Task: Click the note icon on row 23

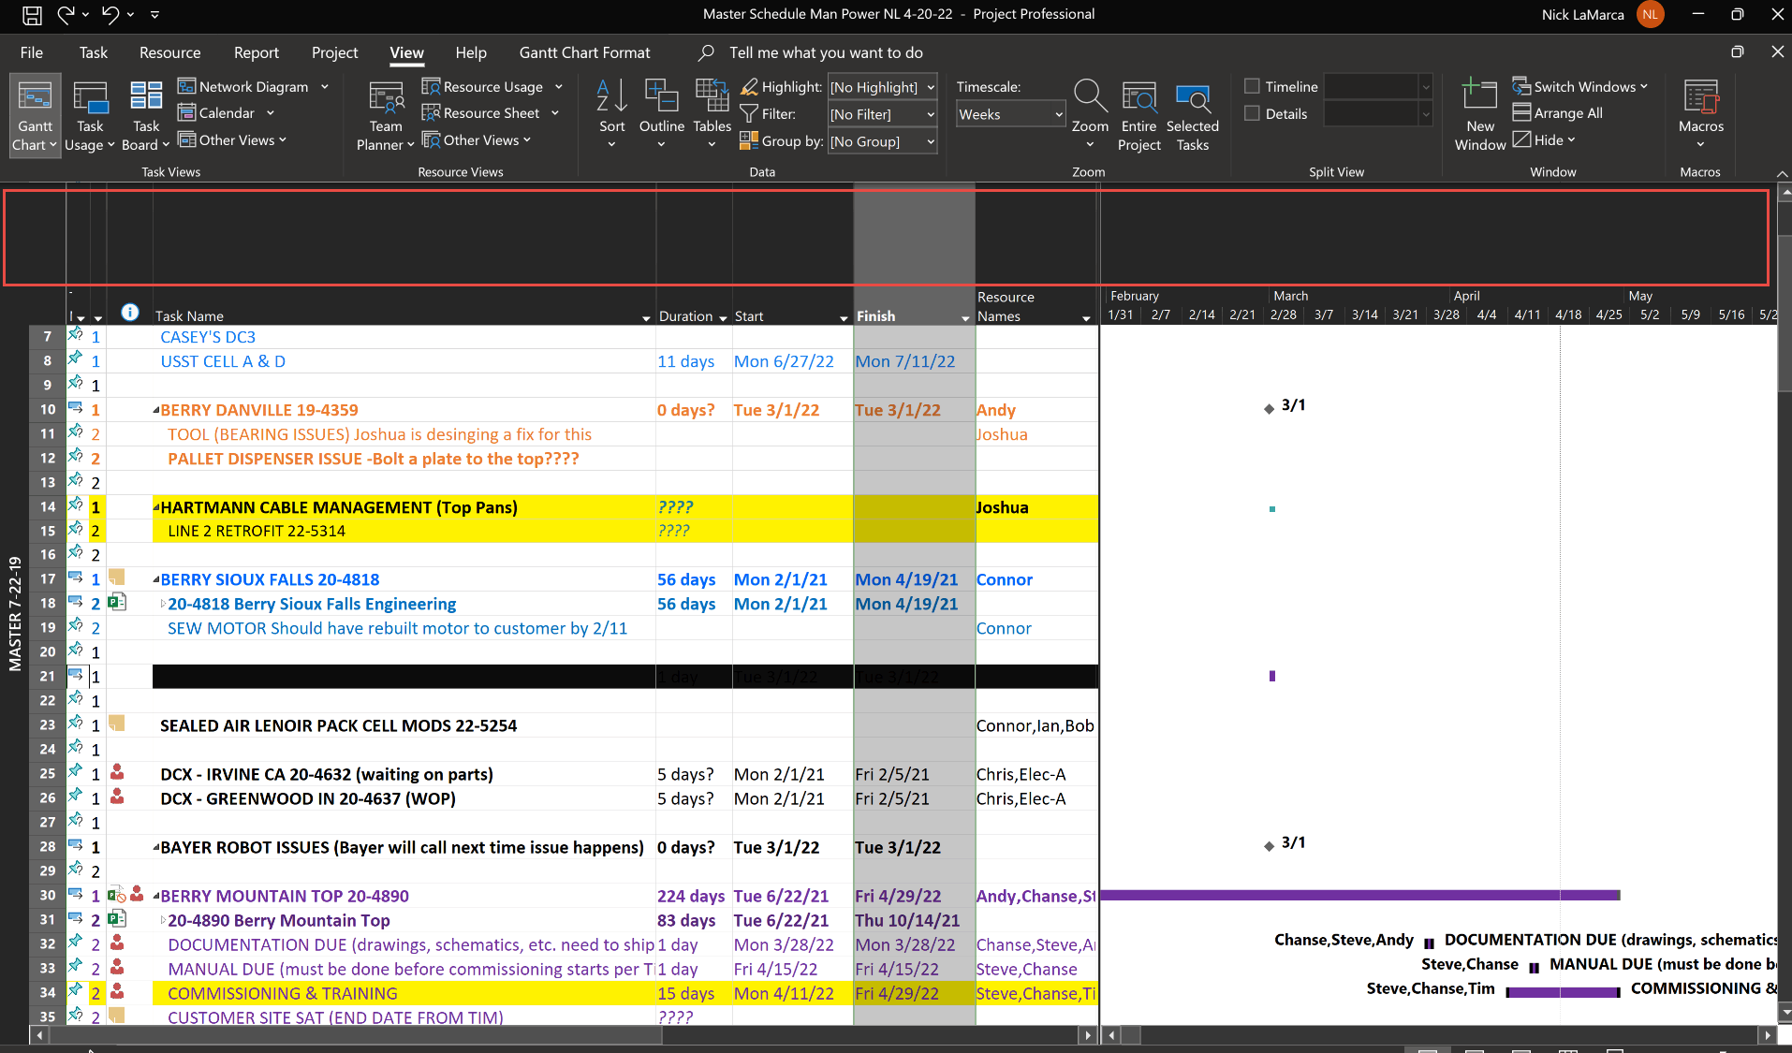Action: click(117, 724)
